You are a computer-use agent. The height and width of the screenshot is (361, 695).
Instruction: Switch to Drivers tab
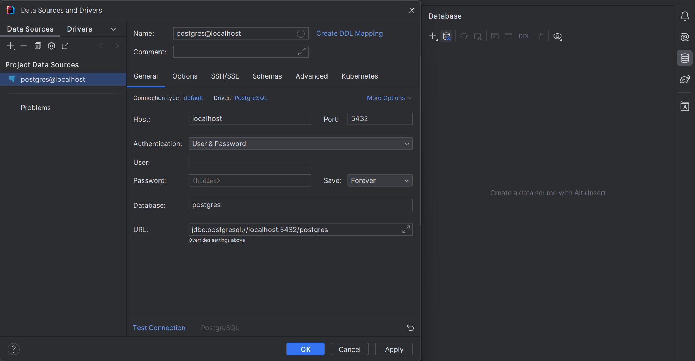coord(80,29)
